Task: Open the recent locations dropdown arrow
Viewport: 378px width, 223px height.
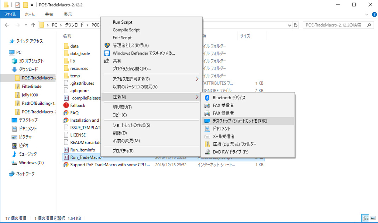Action: [x=26, y=25]
